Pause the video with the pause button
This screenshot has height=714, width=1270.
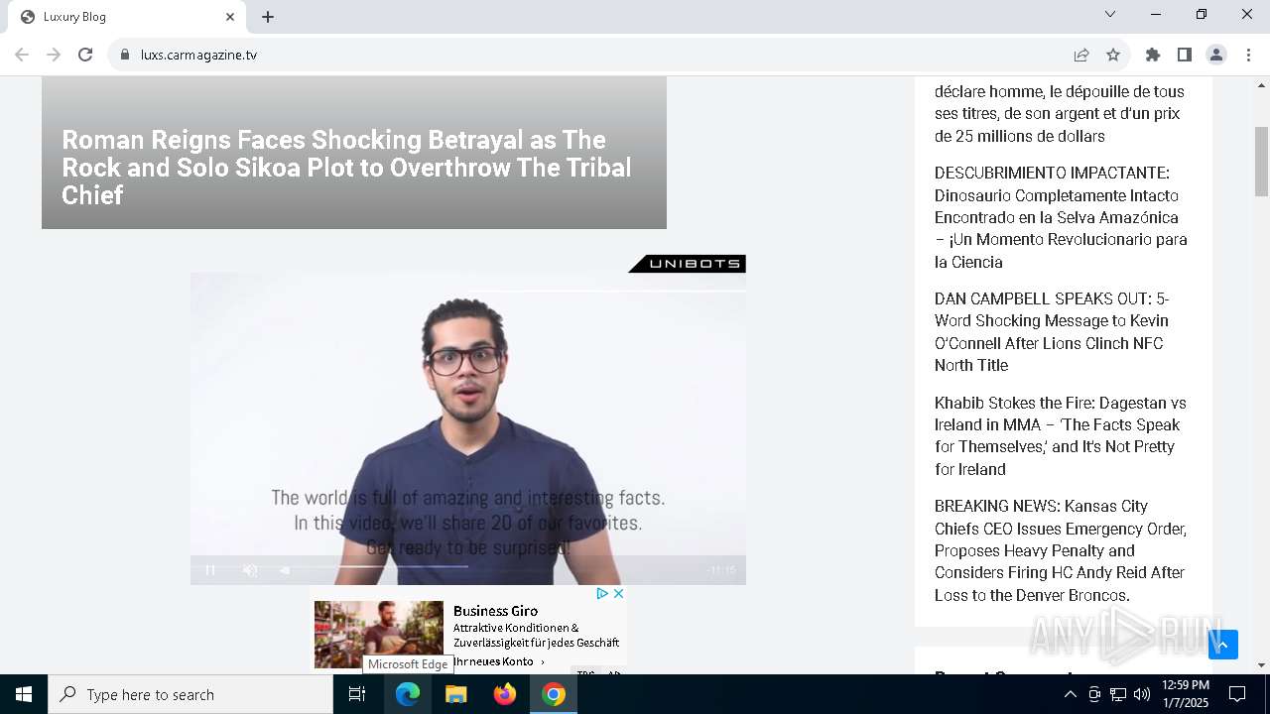[210, 570]
